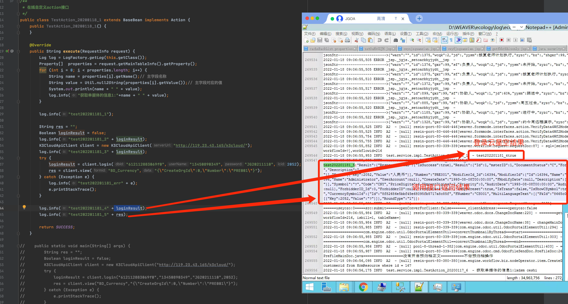Open the 编辑(E) menu

coord(325,34)
